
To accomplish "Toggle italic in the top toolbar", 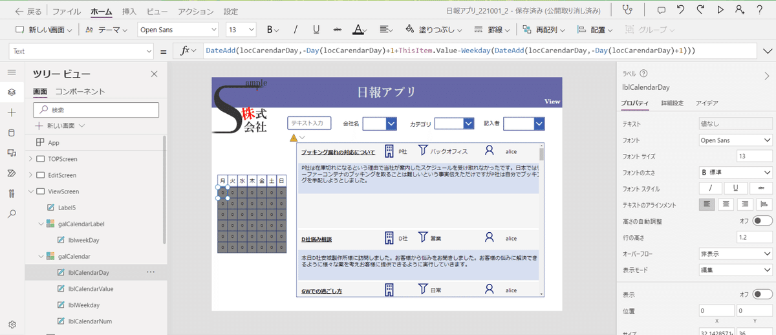I will pos(296,30).
